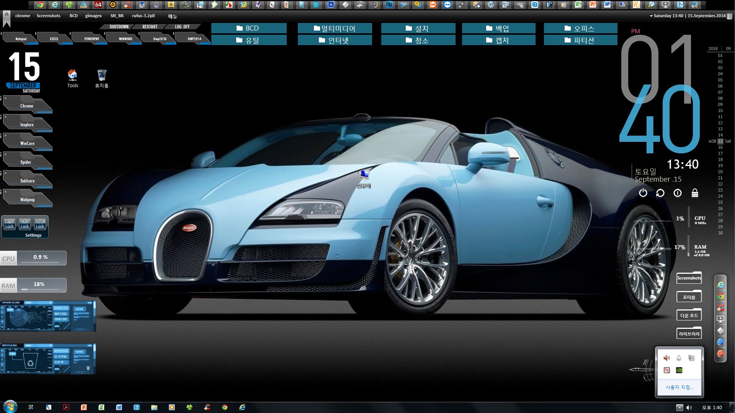
Task: Open the rufus-3.2p item in the top bar
Action: (144, 16)
